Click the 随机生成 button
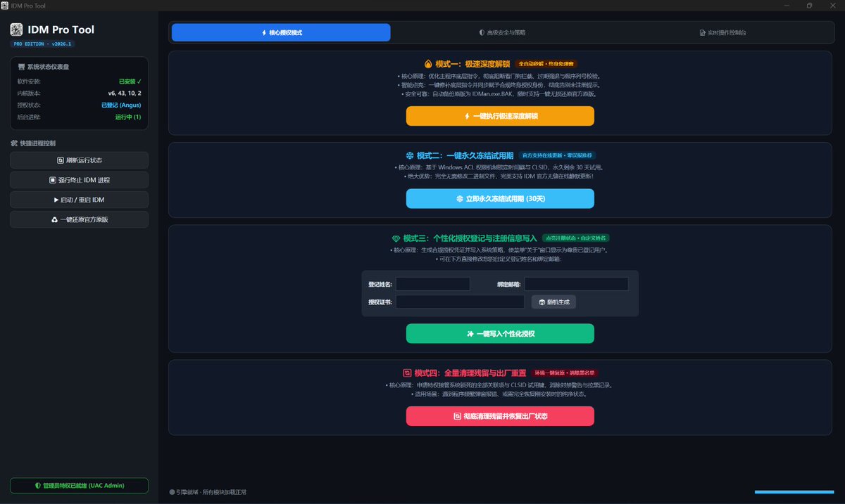 [x=553, y=302]
